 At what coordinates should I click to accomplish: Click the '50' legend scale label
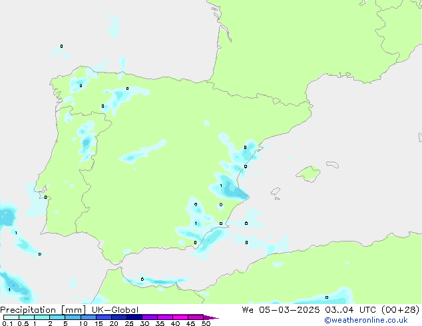pos(206,323)
